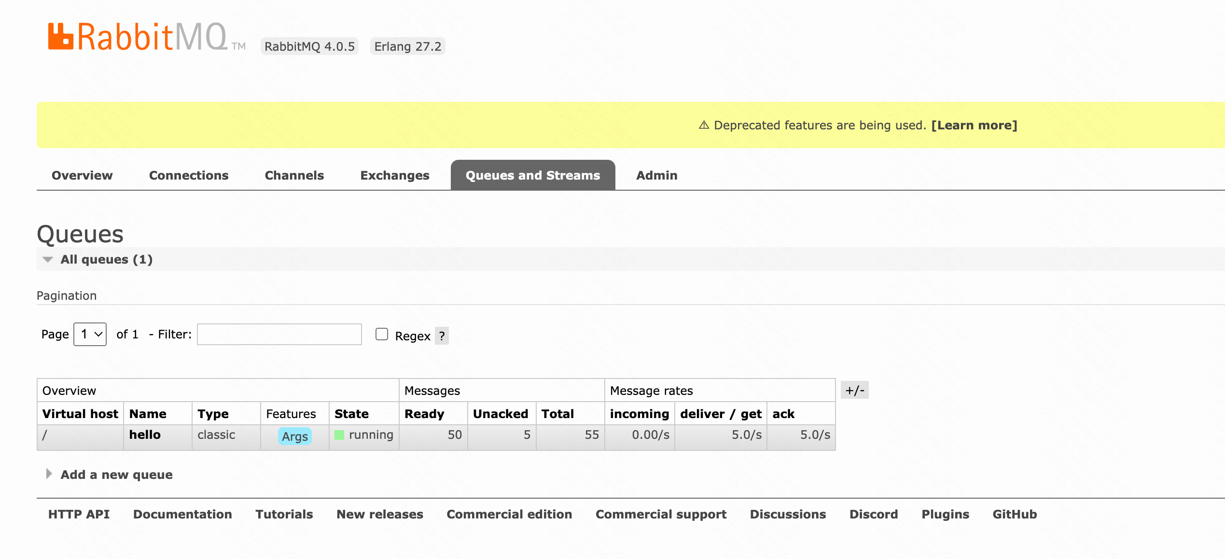Sort by Virtual host column
1225x559 pixels.
[80, 414]
